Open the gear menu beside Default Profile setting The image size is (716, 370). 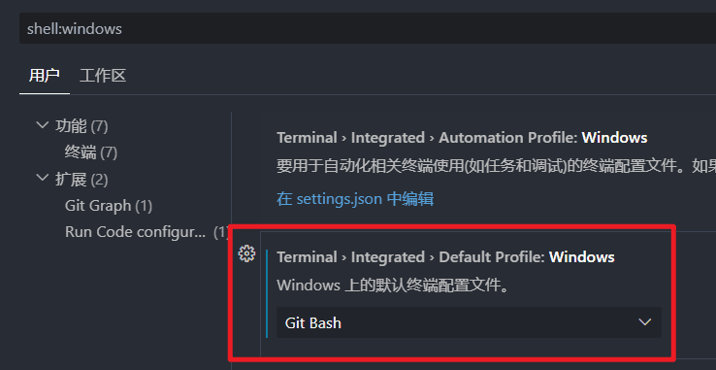coord(246,253)
